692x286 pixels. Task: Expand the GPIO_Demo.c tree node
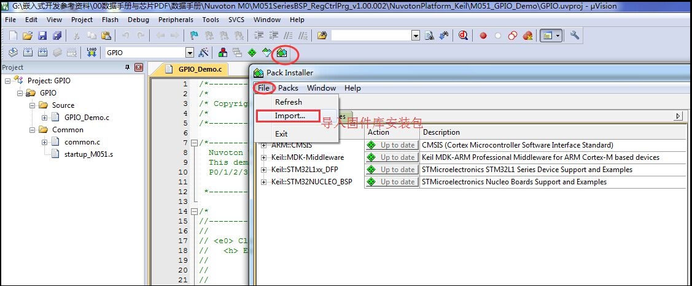(x=45, y=118)
